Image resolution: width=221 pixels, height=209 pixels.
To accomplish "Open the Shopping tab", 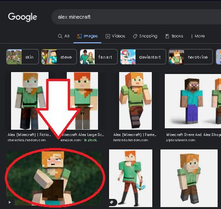I will [145, 36].
